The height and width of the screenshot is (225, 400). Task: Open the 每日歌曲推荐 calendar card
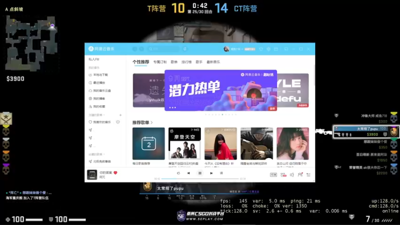pyautogui.click(x=148, y=143)
